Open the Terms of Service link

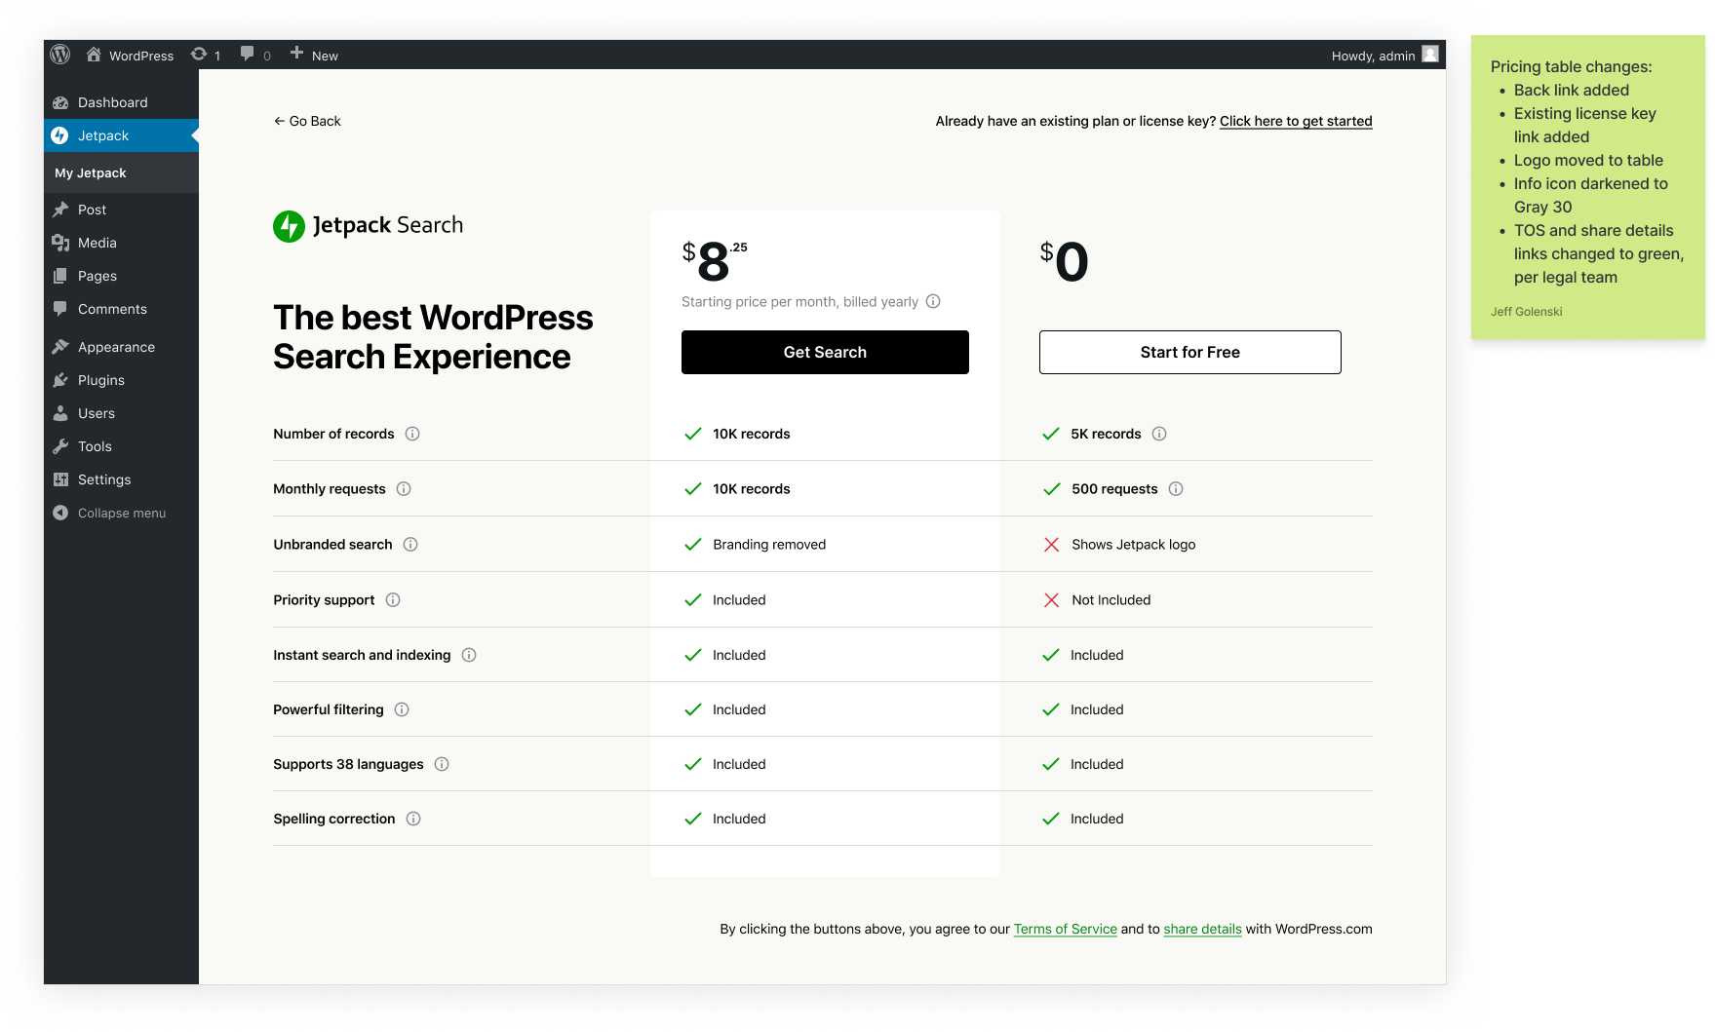[1065, 929]
